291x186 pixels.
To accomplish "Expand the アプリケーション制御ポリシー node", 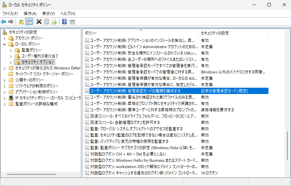I will click(5, 92).
